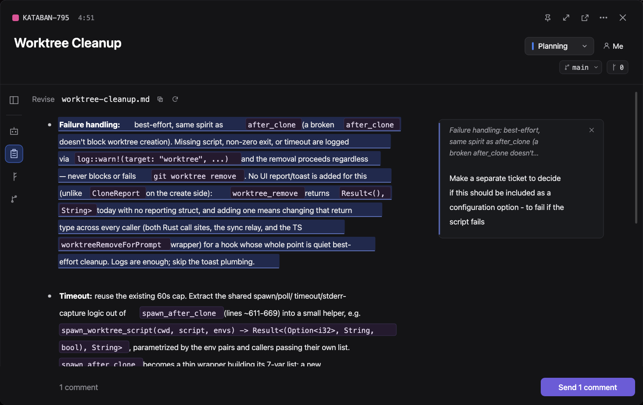Click the document scrollbar
This screenshot has height=405, width=643.
click(636, 157)
